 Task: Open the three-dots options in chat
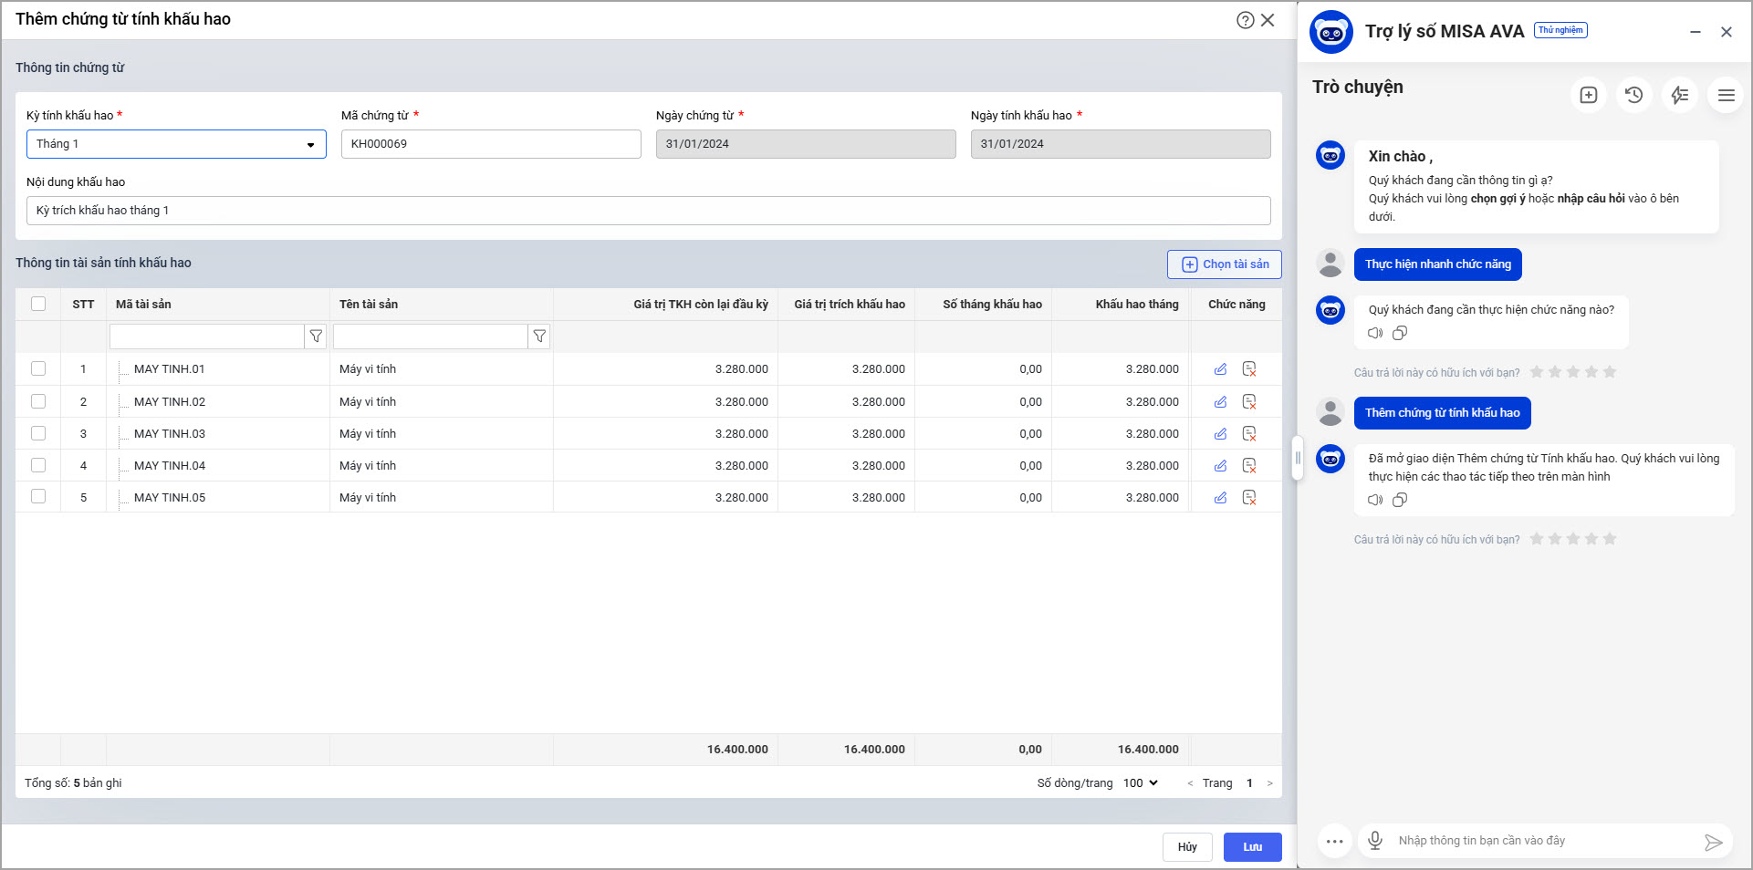[x=1334, y=841]
